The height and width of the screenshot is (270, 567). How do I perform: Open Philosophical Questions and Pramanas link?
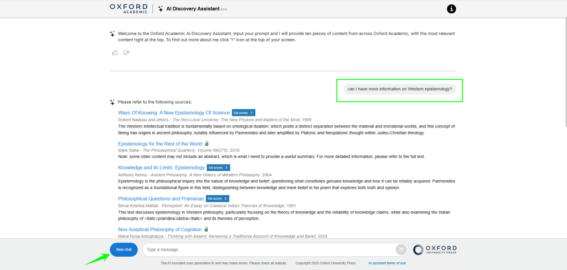click(x=161, y=198)
